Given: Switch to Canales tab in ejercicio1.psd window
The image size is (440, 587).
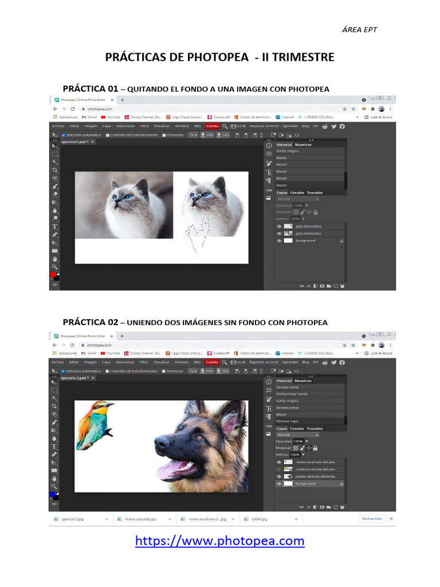Looking at the screenshot, I should [x=297, y=193].
